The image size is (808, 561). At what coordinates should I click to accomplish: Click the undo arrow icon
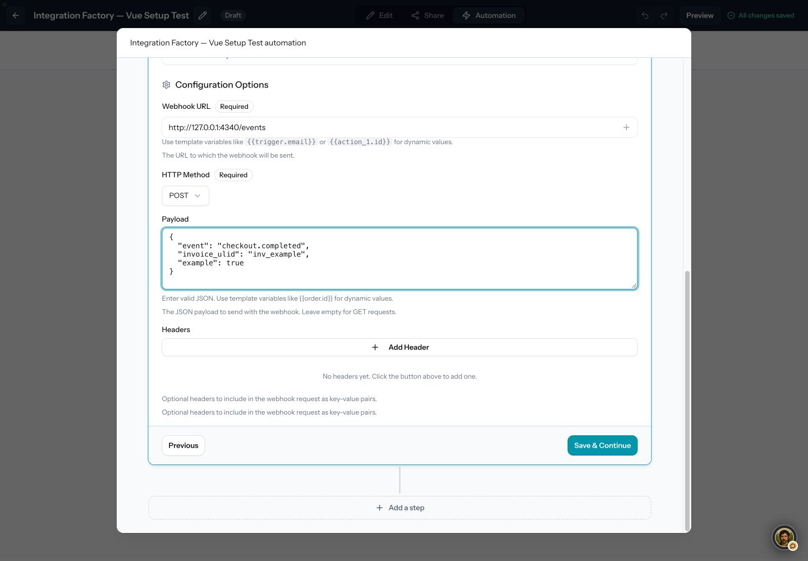(645, 16)
